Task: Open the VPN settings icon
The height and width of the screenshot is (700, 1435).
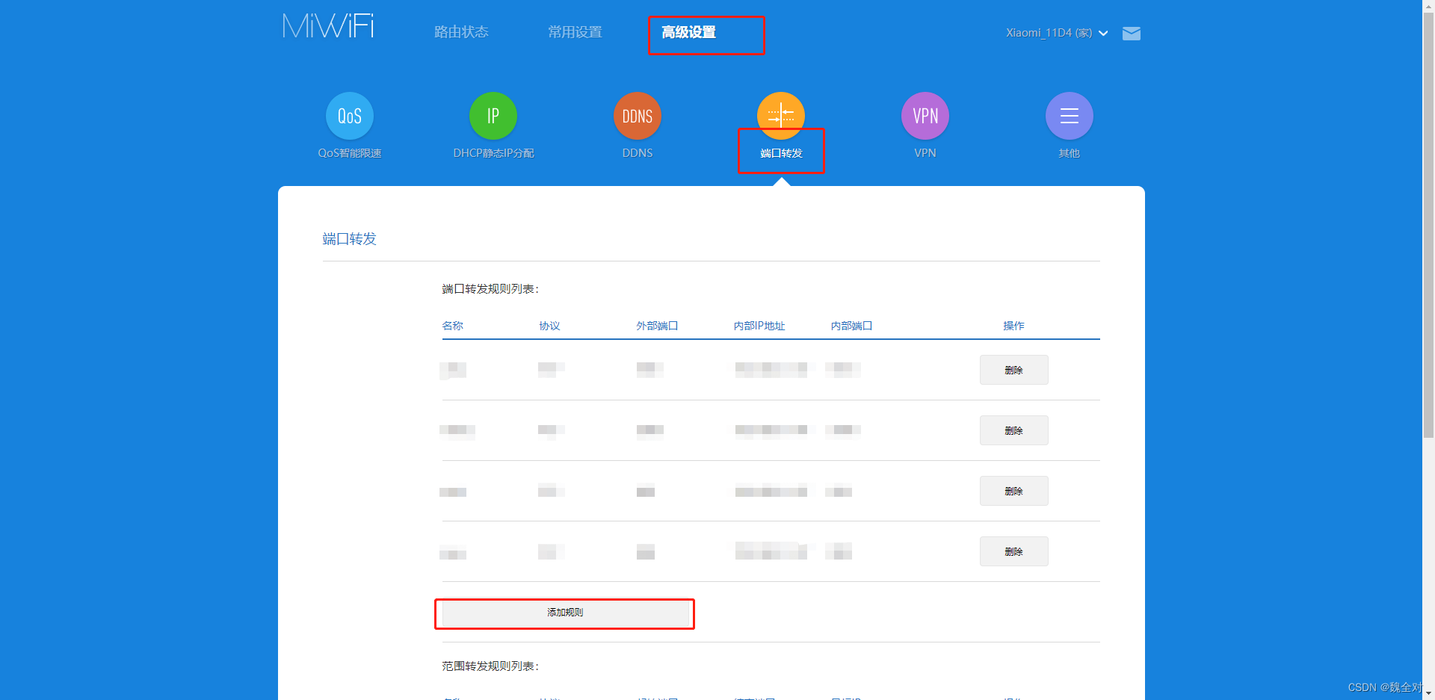Action: click(x=925, y=116)
